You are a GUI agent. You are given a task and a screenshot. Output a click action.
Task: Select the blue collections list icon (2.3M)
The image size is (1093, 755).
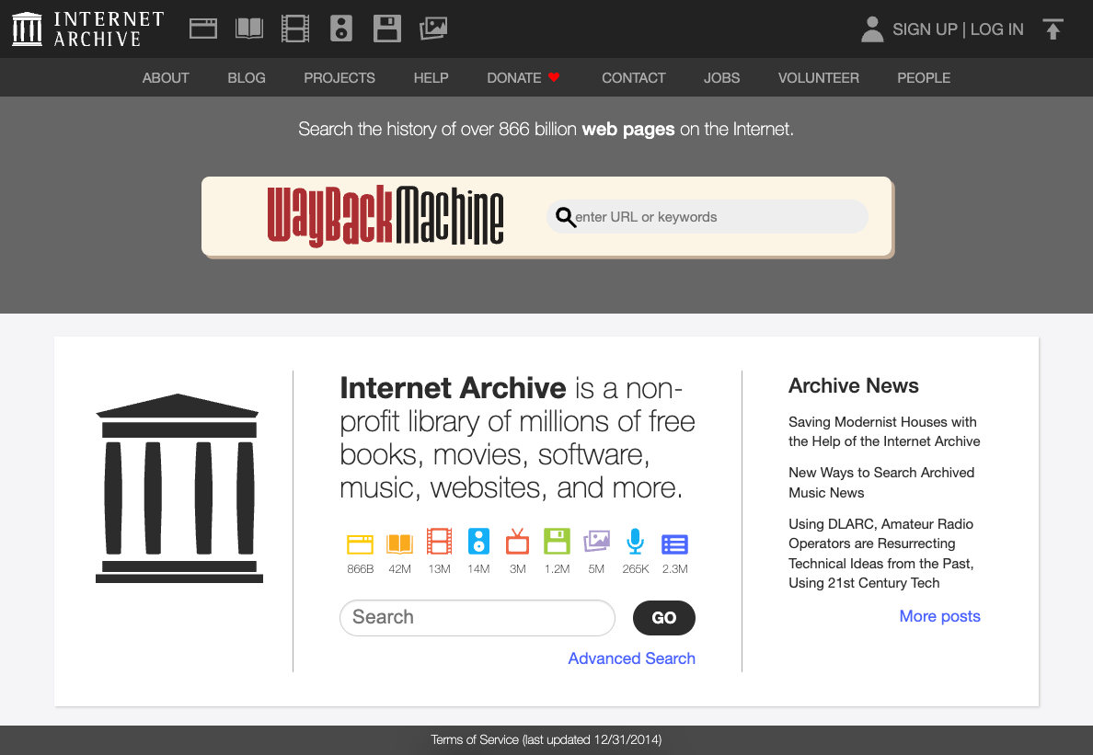[674, 544]
